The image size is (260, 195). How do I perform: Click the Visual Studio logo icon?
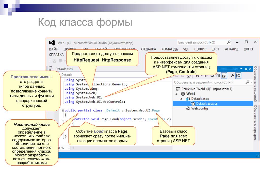(52, 43)
